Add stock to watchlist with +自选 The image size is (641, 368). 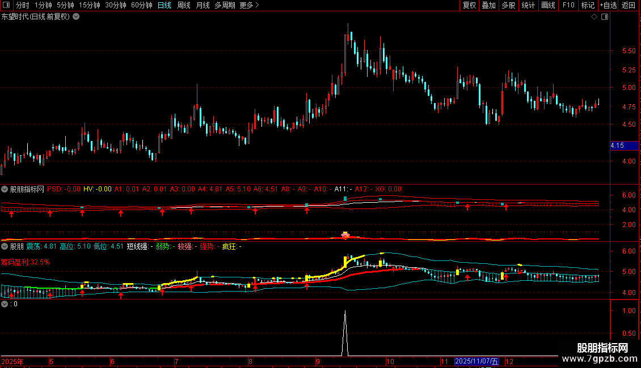pyautogui.click(x=608, y=5)
